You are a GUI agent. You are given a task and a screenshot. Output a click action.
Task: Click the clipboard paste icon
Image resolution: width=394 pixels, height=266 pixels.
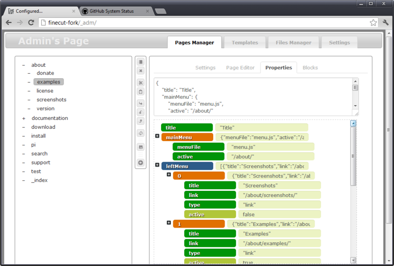pos(141,91)
